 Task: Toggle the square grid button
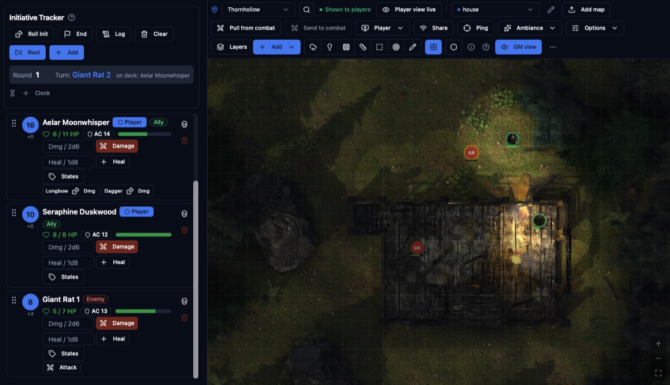pos(433,47)
